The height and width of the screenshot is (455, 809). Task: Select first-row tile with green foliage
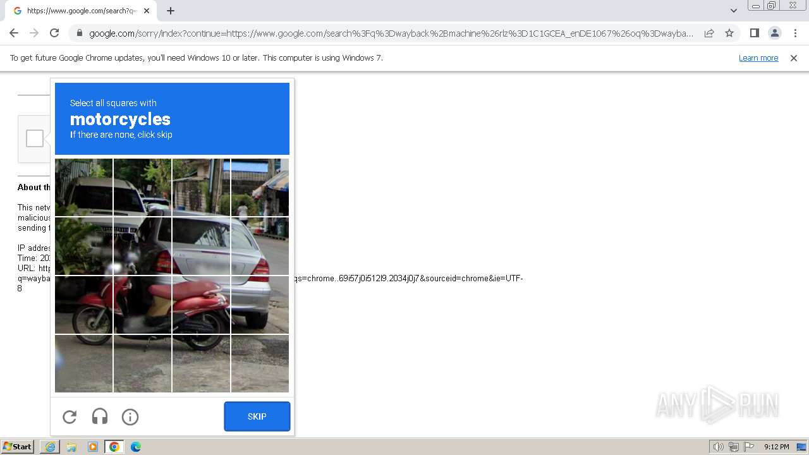pyautogui.click(x=142, y=187)
